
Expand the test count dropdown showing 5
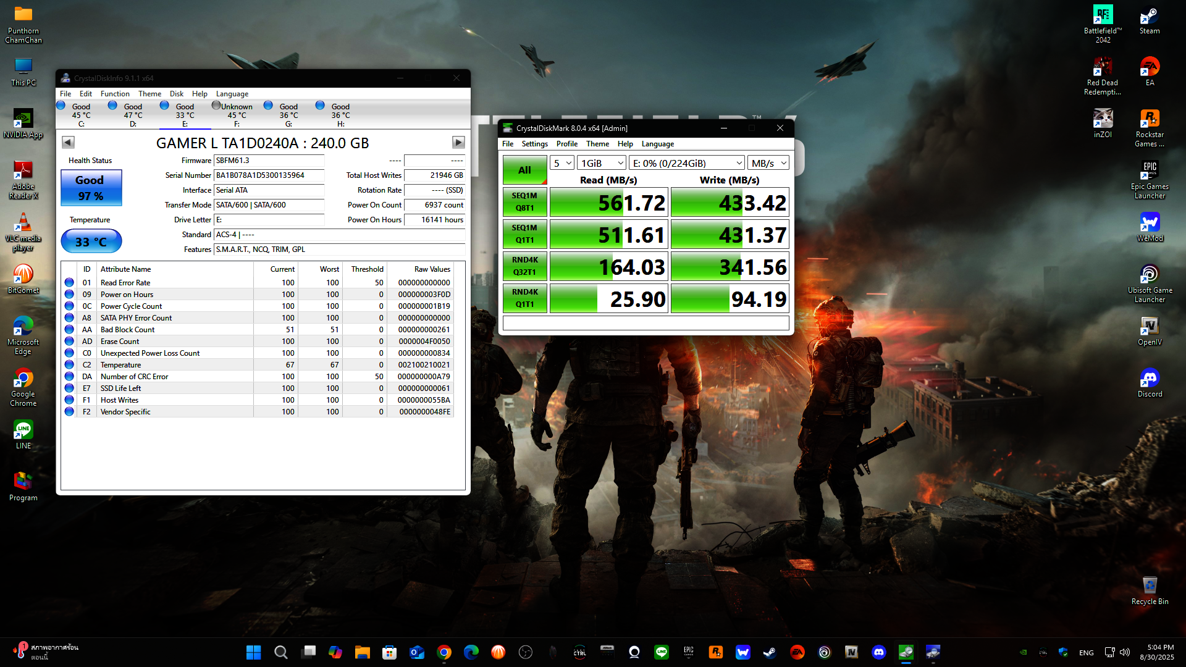pyautogui.click(x=562, y=163)
